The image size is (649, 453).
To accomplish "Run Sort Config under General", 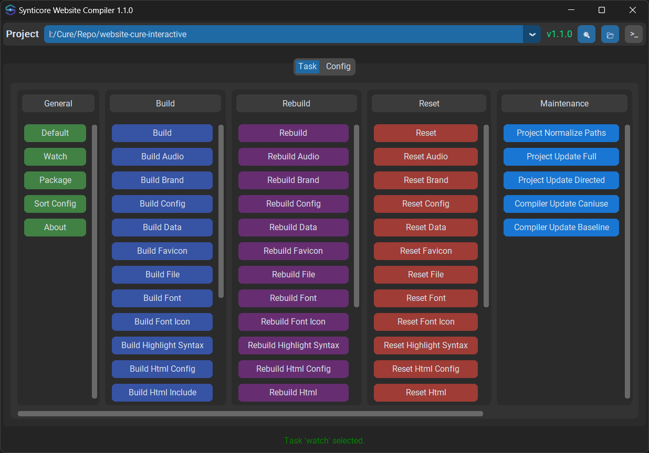I will (55, 204).
